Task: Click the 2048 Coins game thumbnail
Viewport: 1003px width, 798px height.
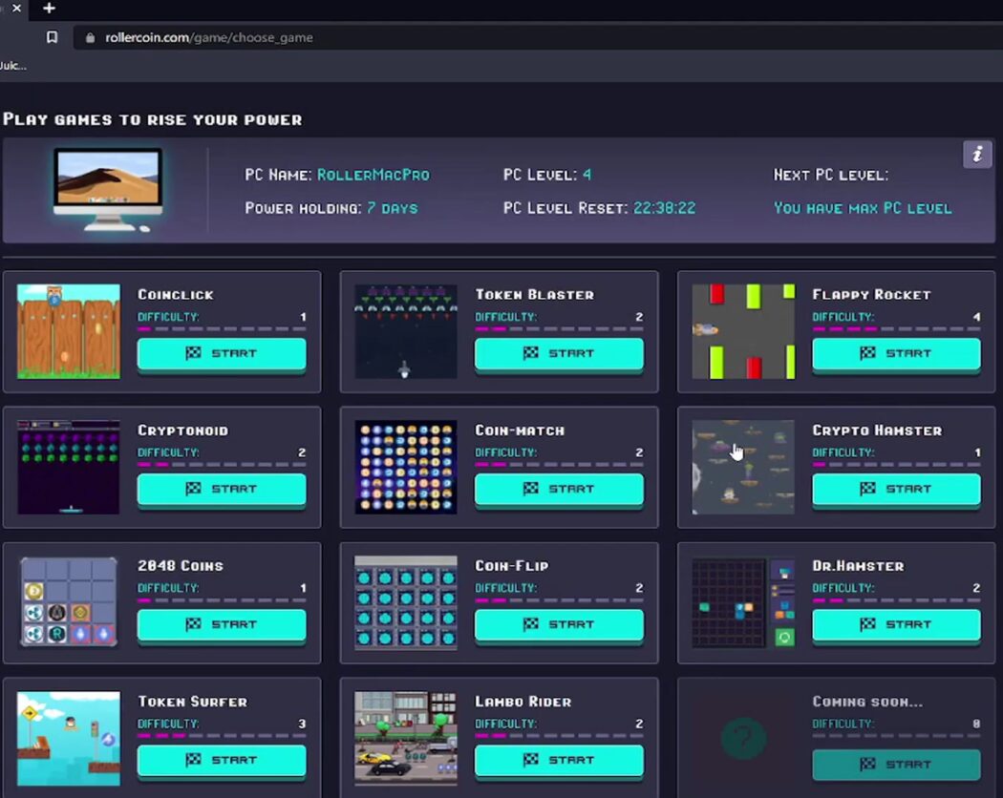Action: [x=69, y=602]
